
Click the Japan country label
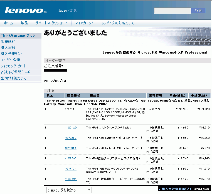click(x=62, y=11)
